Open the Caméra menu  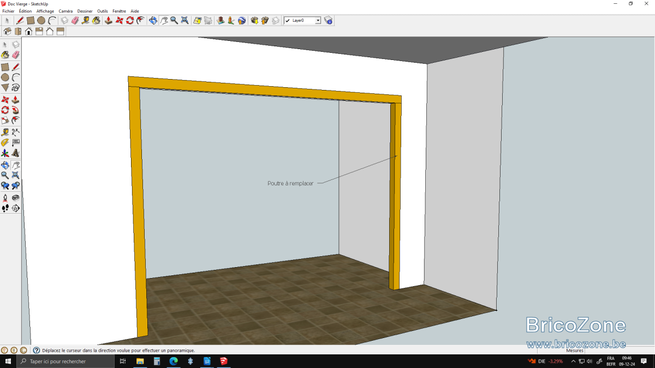click(x=65, y=11)
